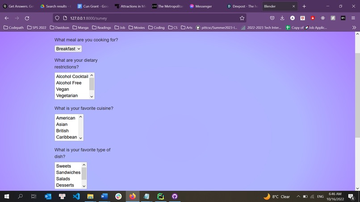Select British cuisine

pyautogui.click(x=67, y=131)
